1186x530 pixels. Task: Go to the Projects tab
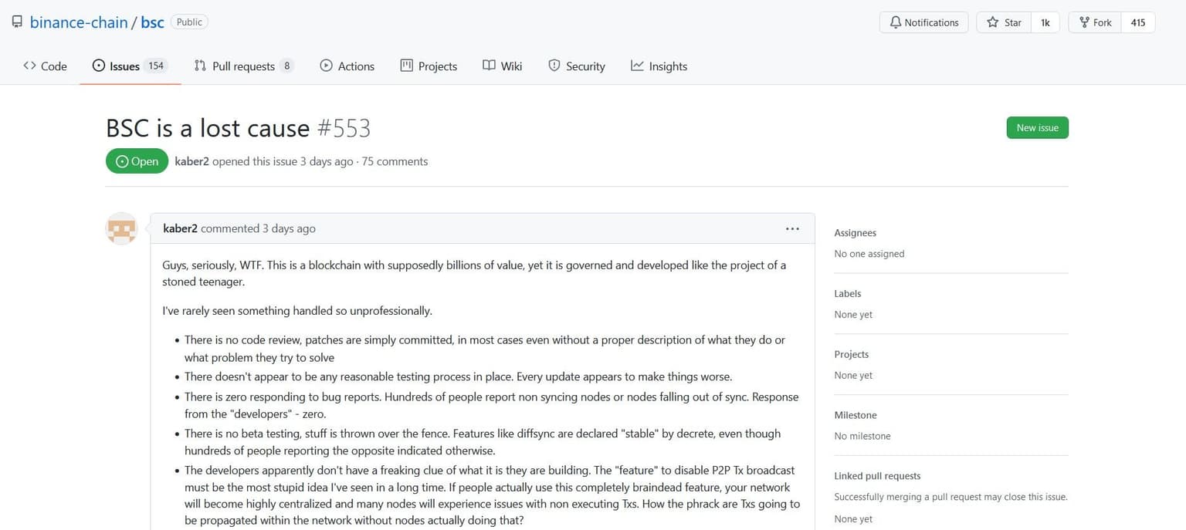click(429, 66)
